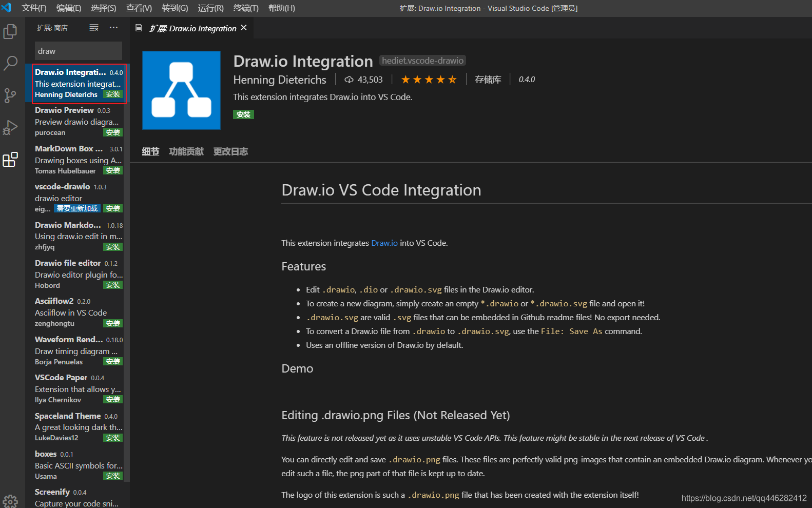Close the Draw.io Integration tab

pos(244,28)
